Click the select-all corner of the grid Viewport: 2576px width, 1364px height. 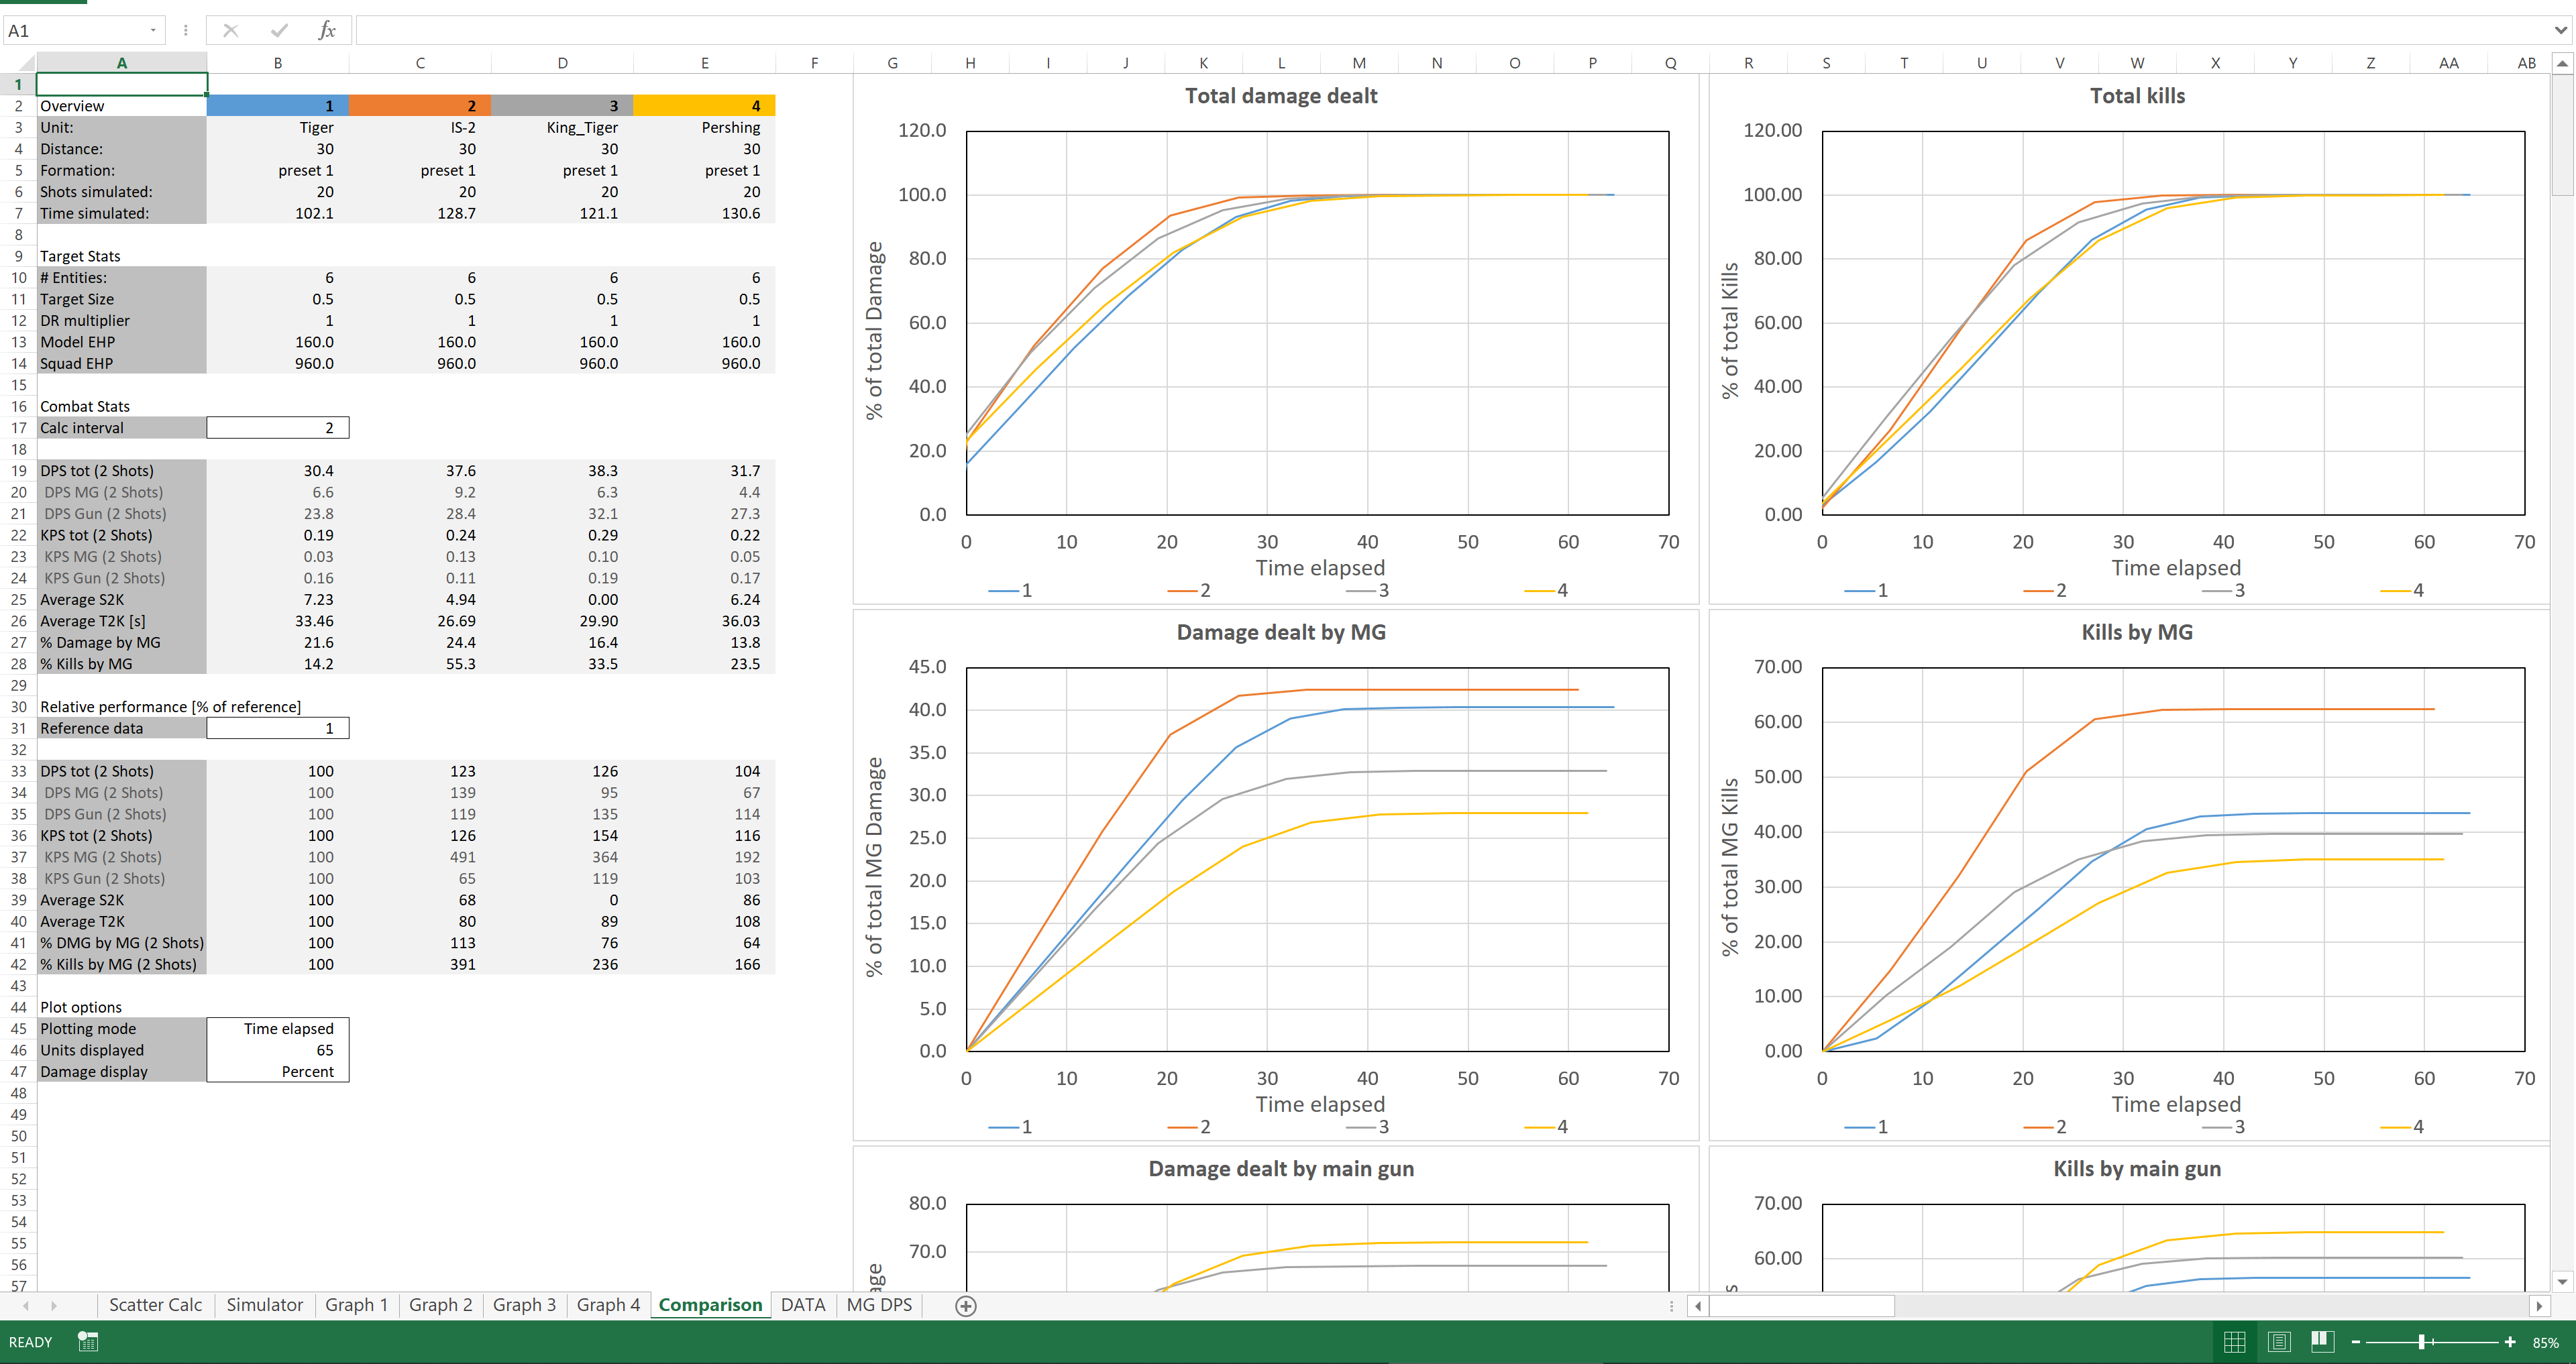point(18,63)
